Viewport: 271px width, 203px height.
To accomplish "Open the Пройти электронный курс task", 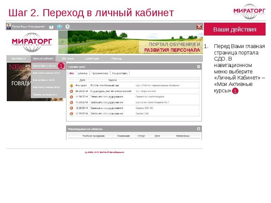I will pyautogui.click(x=105, y=86).
